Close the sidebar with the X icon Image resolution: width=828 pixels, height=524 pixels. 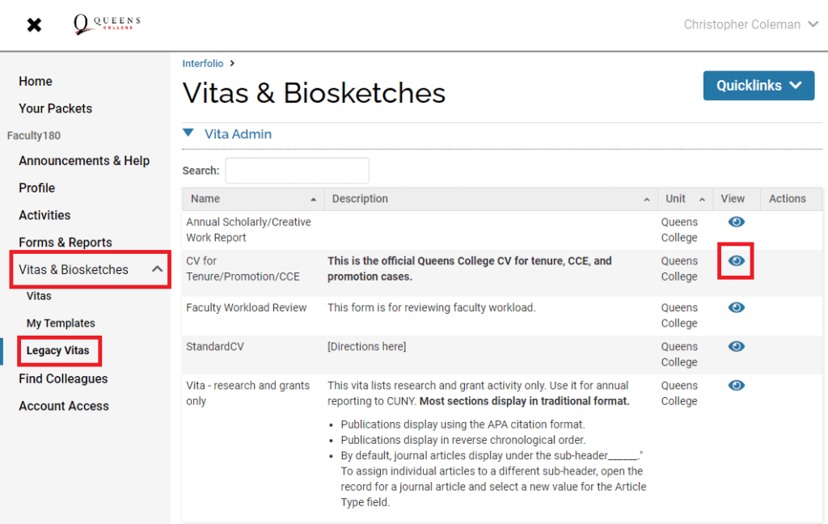34,25
